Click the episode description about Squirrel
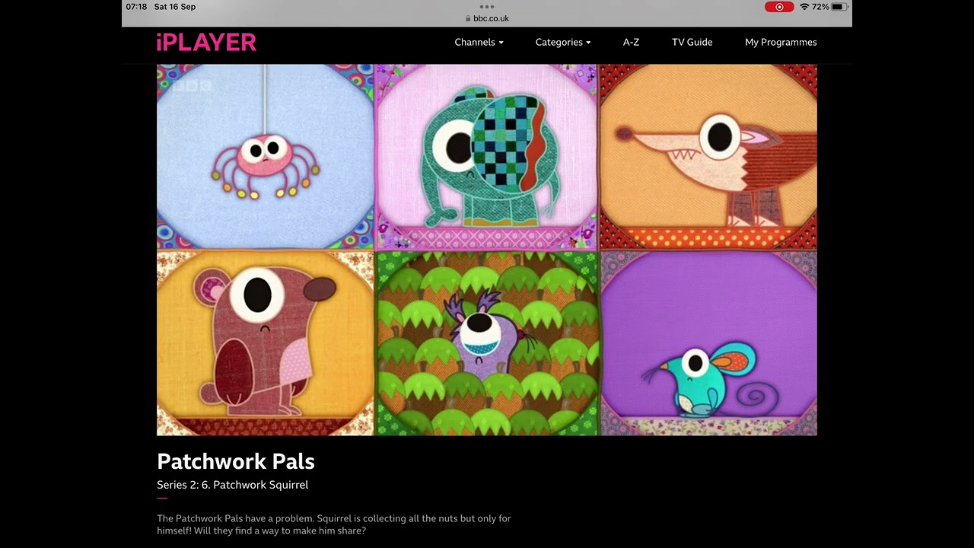This screenshot has width=974, height=548. click(x=334, y=524)
